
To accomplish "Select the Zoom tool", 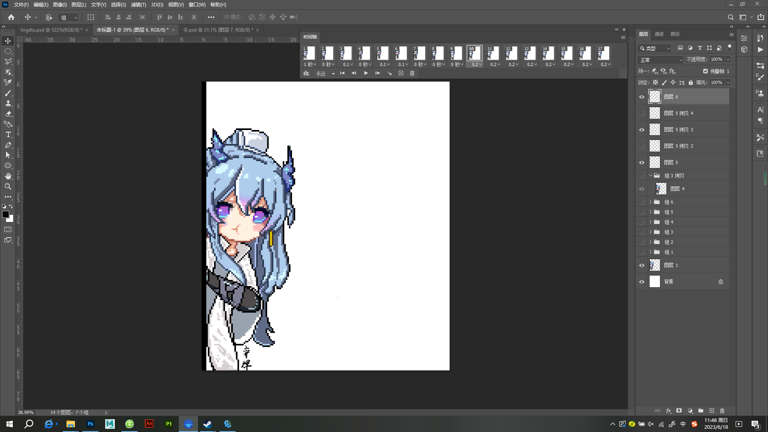I will (8, 186).
